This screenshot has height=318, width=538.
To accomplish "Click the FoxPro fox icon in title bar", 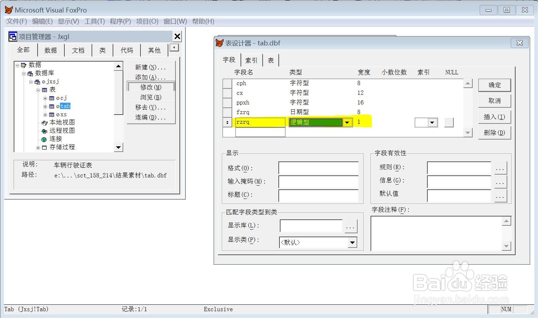I will point(9,10).
